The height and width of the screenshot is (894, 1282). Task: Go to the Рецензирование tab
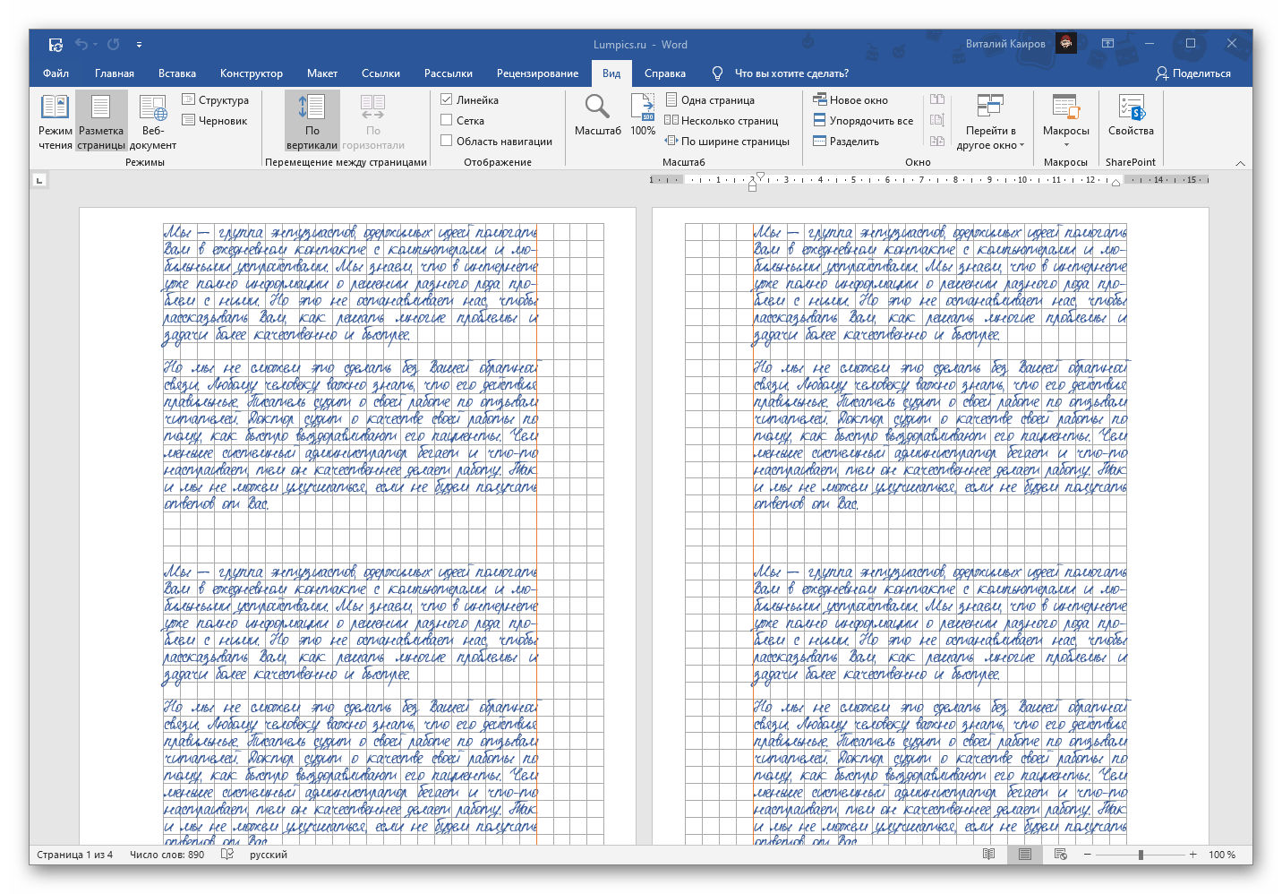537,73
